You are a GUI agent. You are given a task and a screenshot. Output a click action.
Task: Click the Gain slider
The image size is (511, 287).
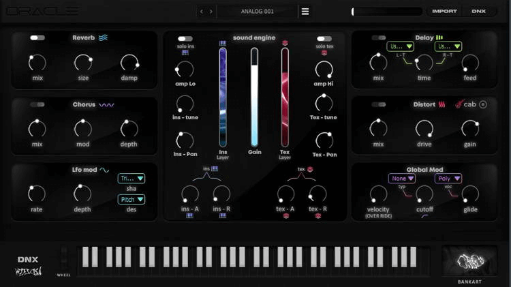point(255,97)
